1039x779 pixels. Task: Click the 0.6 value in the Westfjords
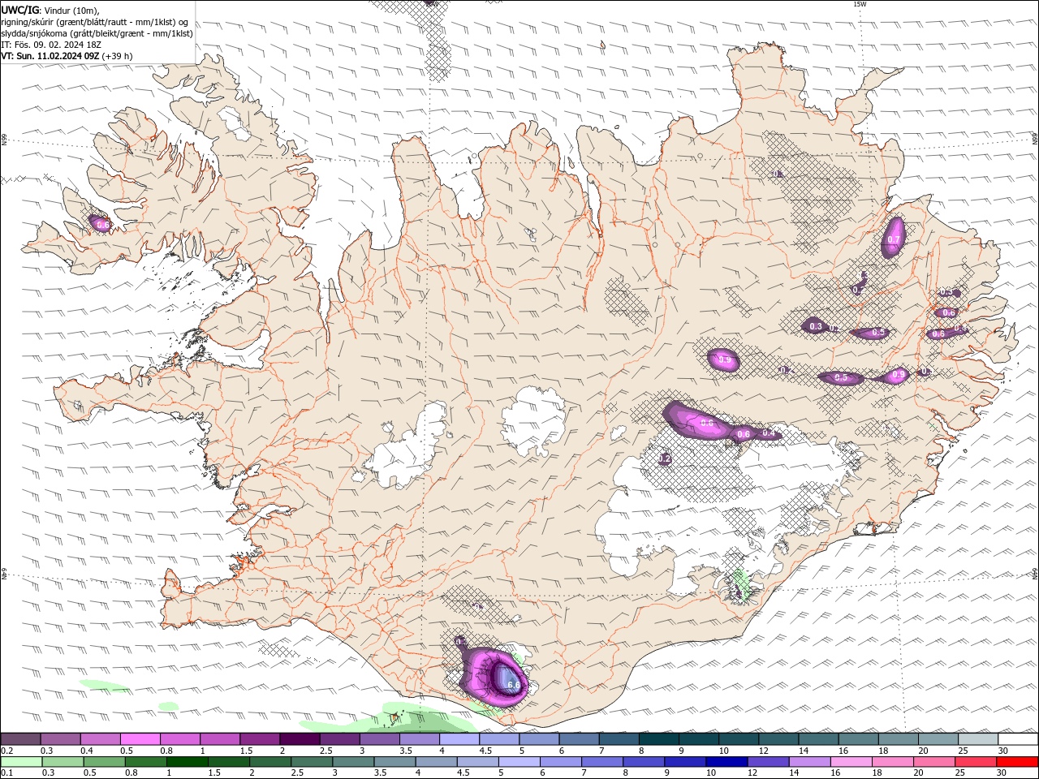click(x=102, y=225)
